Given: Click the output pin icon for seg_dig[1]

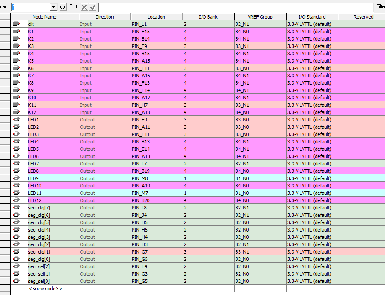Looking at the screenshot, I should tap(16, 251).
